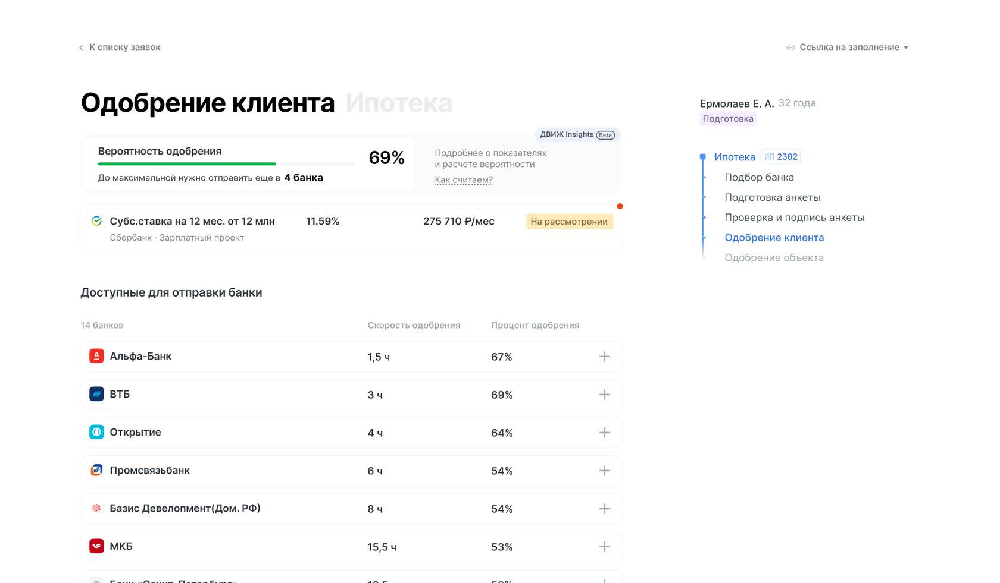Select Подбор банка step in sidebar
Viewport: 1000px width, 583px height.
[x=759, y=177]
